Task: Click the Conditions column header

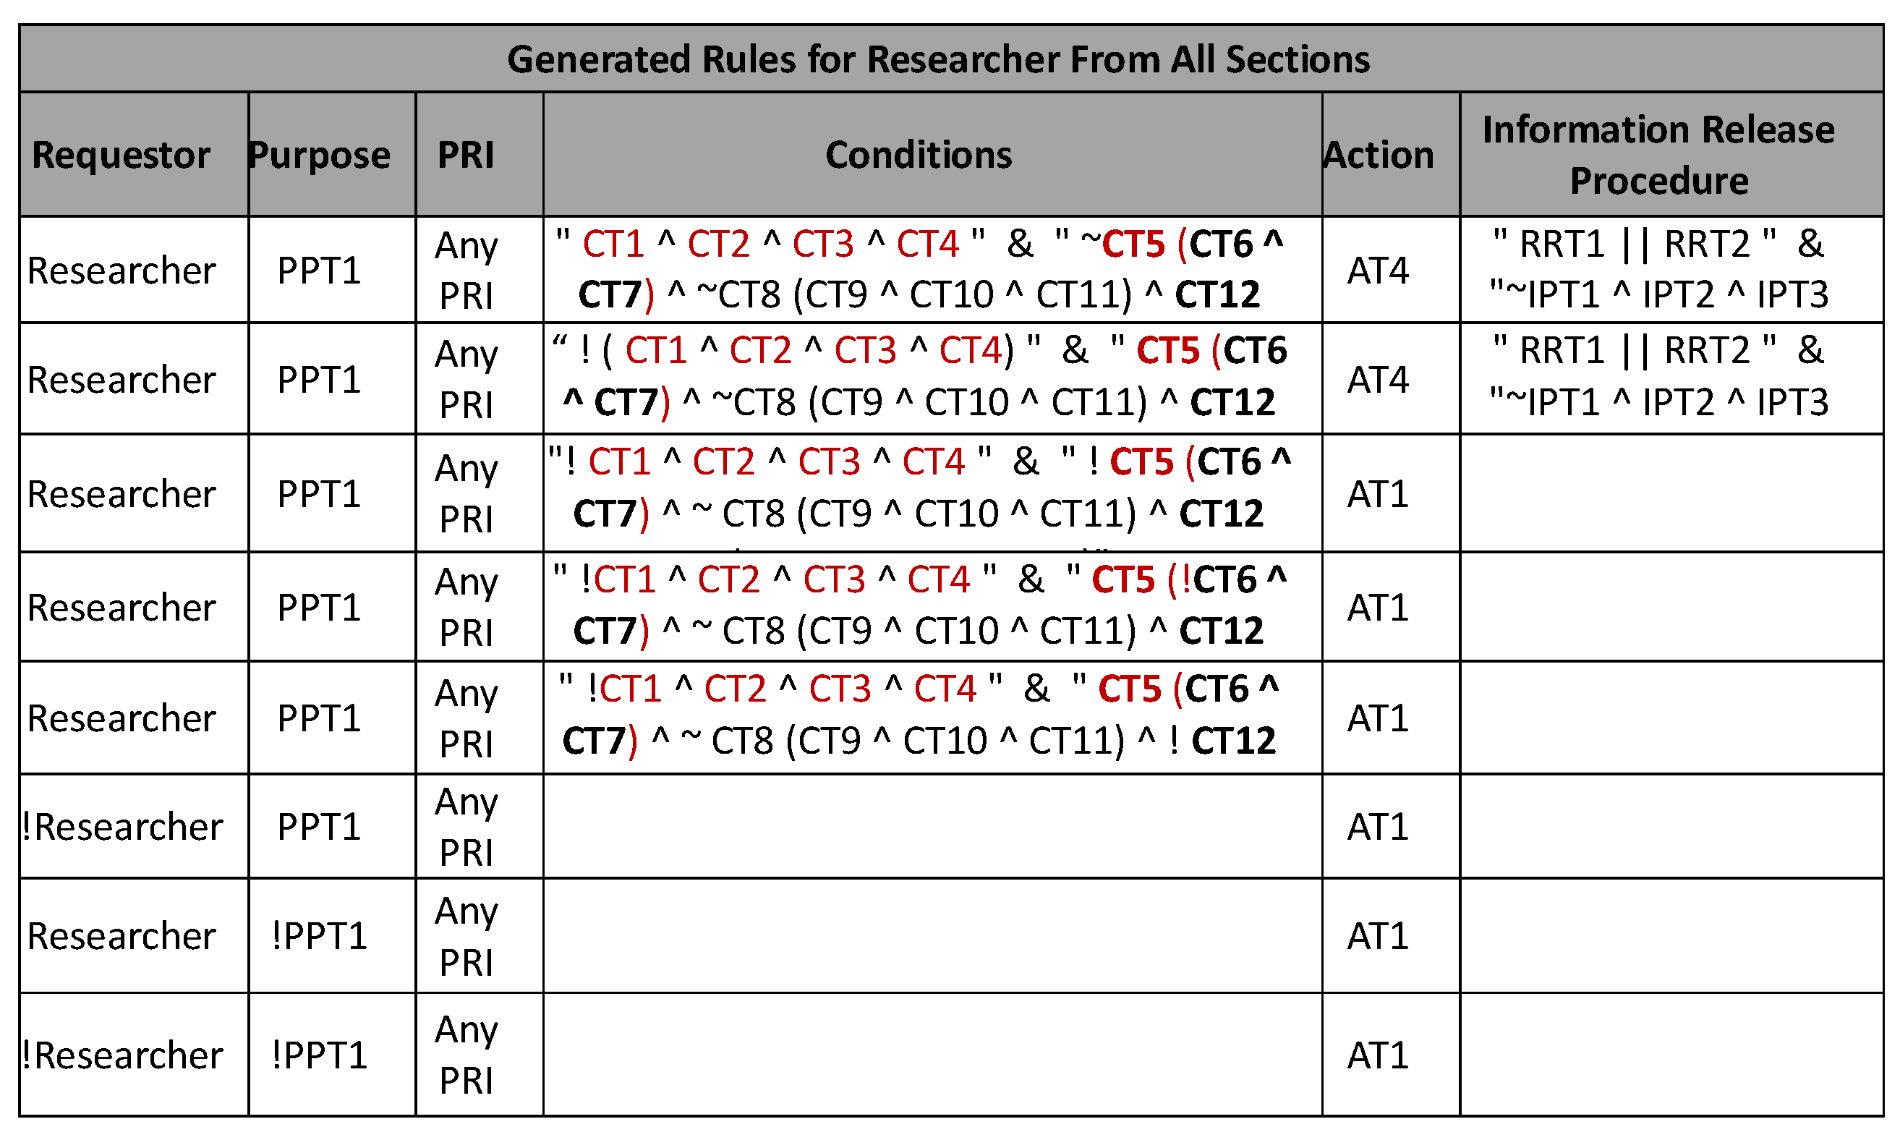Action: [x=919, y=156]
